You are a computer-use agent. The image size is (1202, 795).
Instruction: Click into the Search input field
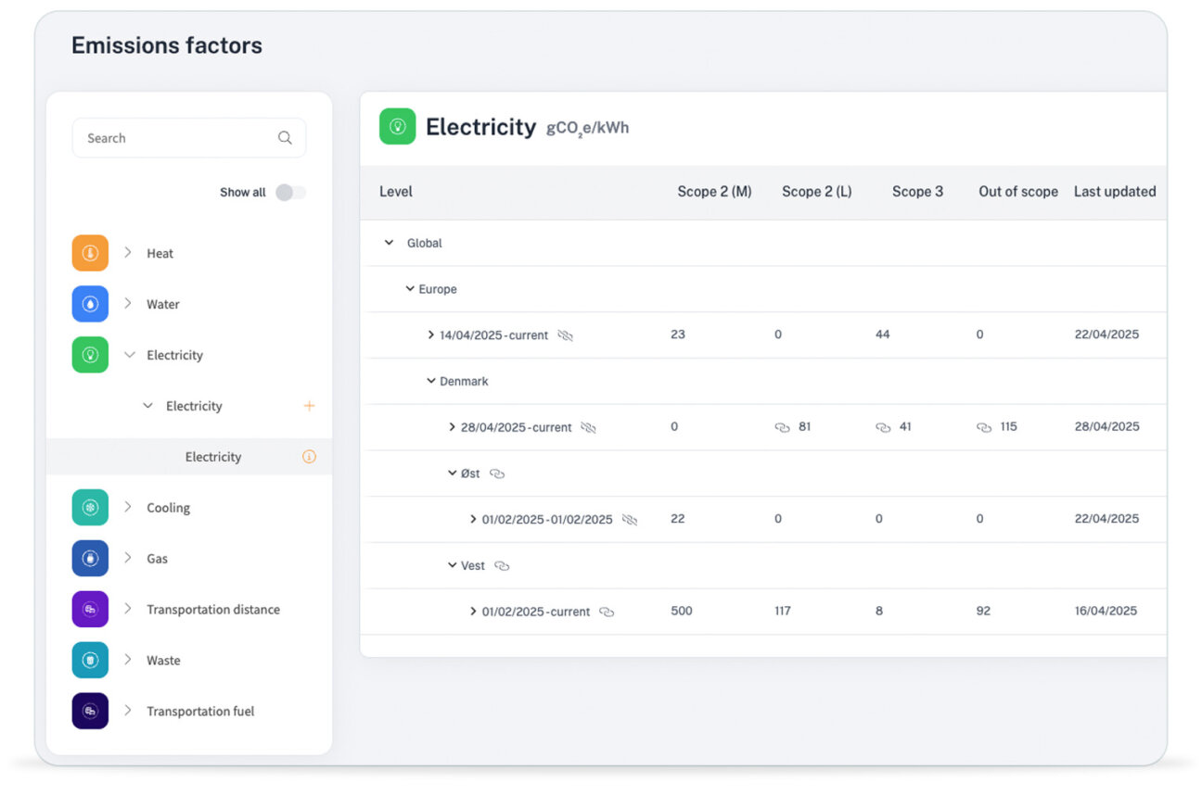176,138
